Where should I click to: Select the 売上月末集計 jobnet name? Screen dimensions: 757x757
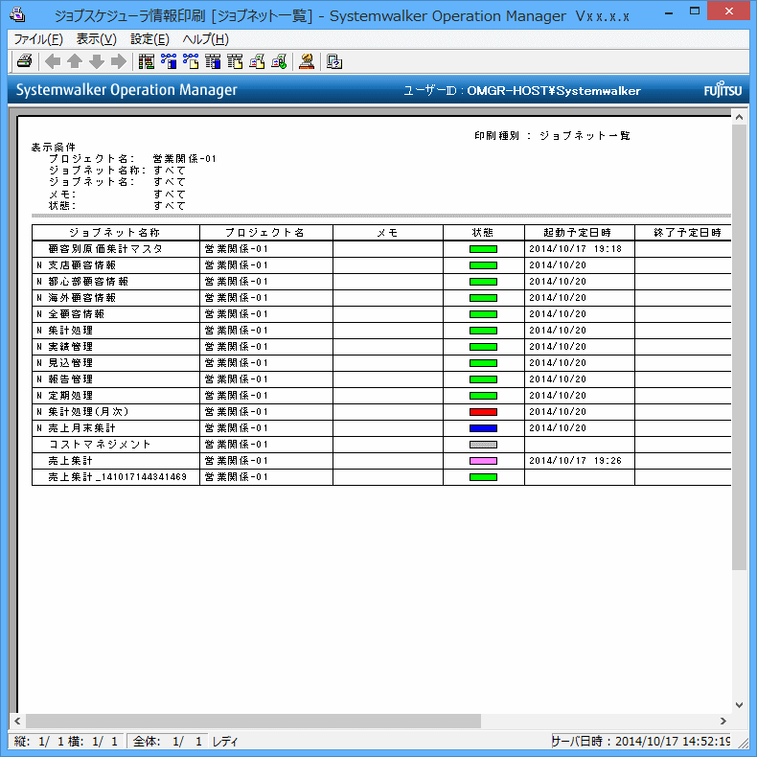(x=82, y=428)
